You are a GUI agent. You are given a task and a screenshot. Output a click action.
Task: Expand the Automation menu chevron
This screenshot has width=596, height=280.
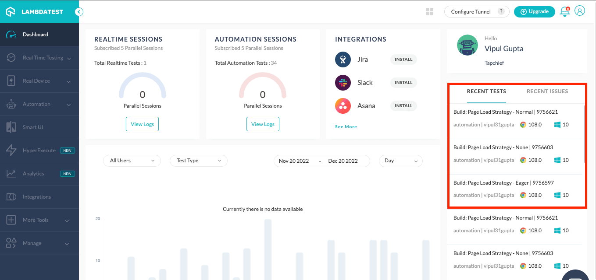click(x=69, y=105)
